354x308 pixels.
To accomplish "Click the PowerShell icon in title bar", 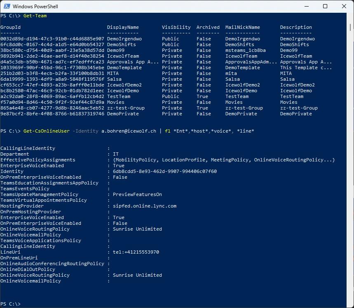I will pos(6,6).
